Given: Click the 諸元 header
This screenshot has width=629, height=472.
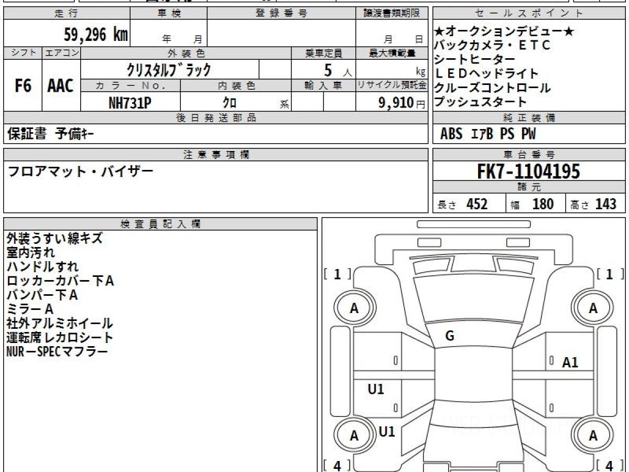Looking at the screenshot, I should 529,188.
